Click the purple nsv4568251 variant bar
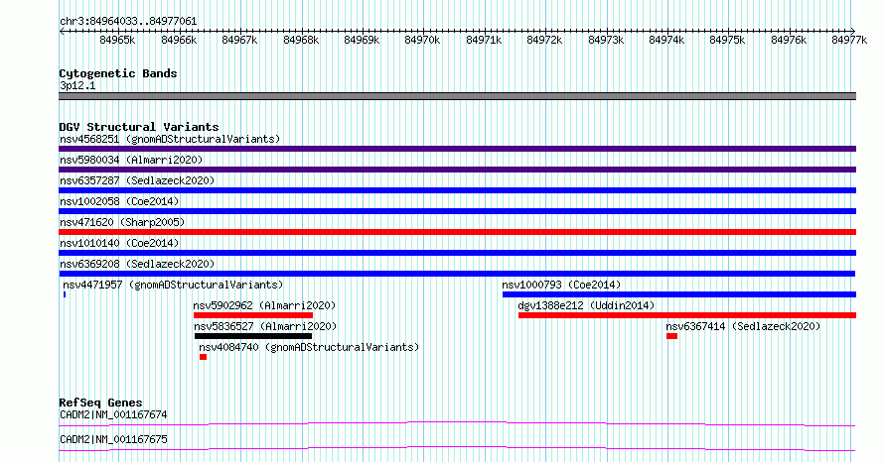The image size is (884, 462). tap(457, 149)
